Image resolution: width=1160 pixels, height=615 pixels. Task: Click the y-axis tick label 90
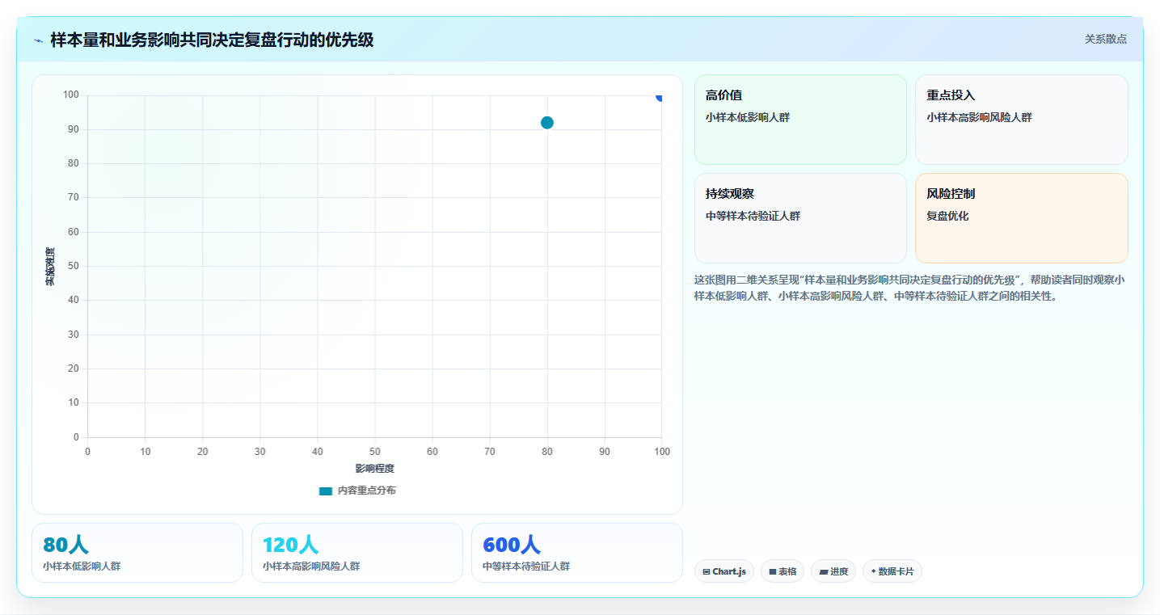73,129
